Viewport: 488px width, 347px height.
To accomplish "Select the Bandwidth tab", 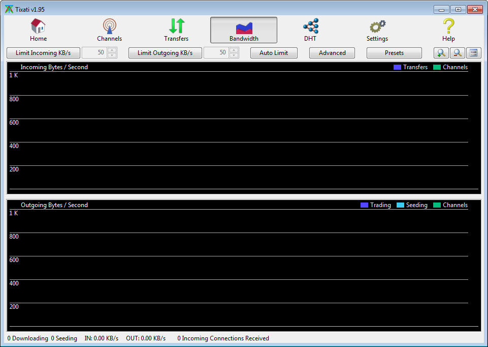I will coord(244,30).
